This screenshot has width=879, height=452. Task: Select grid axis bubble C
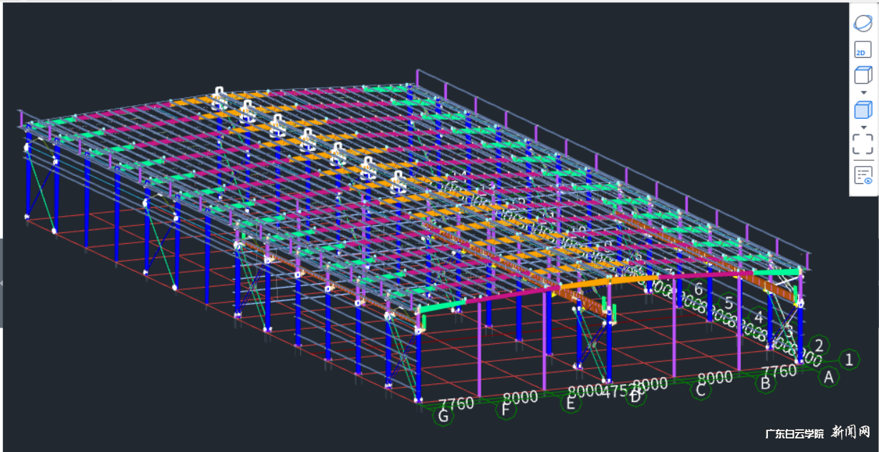click(701, 390)
